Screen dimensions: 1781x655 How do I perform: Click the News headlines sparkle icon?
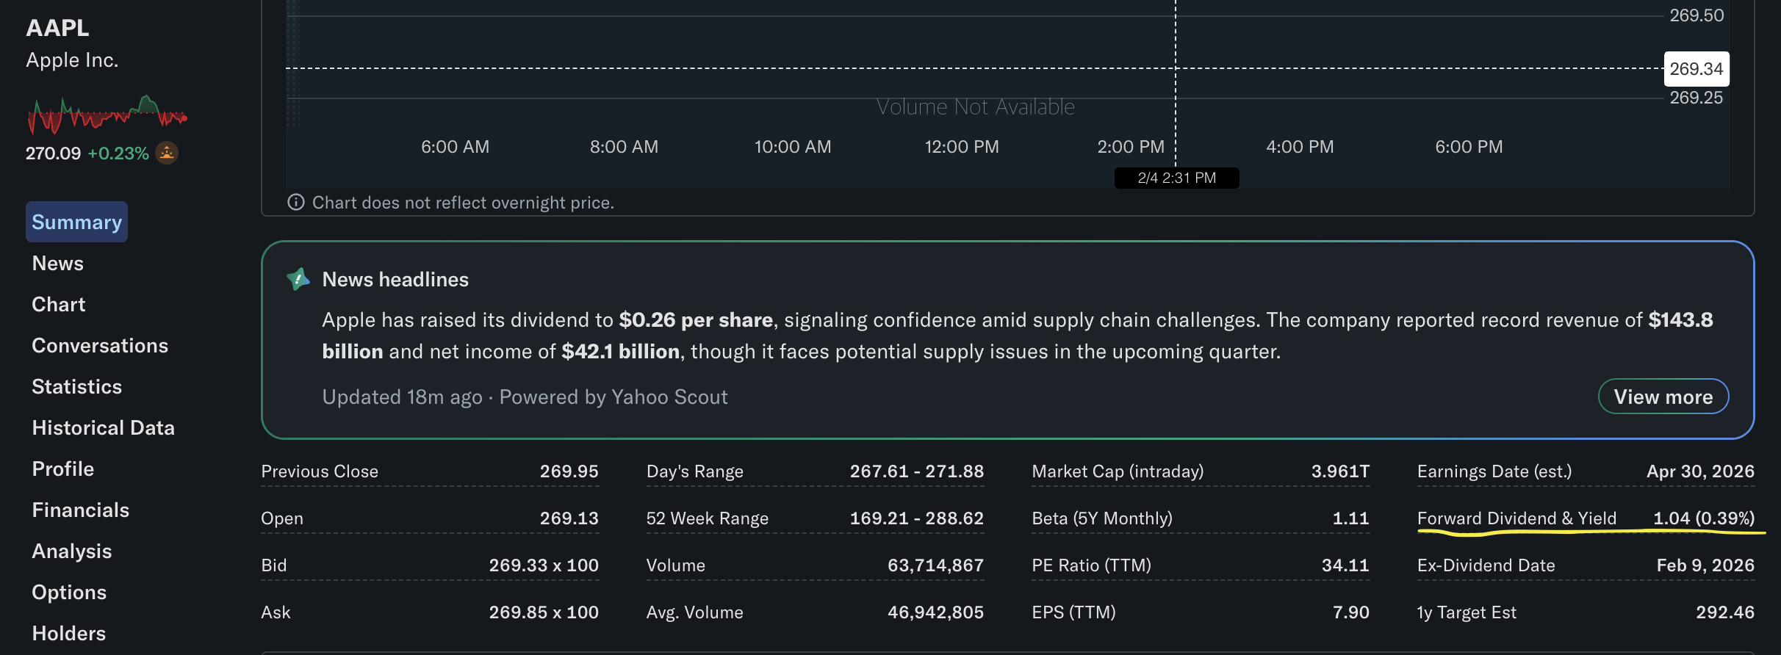click(298, 279)
